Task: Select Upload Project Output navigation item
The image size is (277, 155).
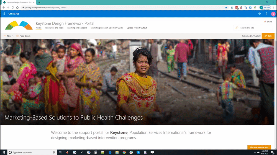Action: point(137,28)
